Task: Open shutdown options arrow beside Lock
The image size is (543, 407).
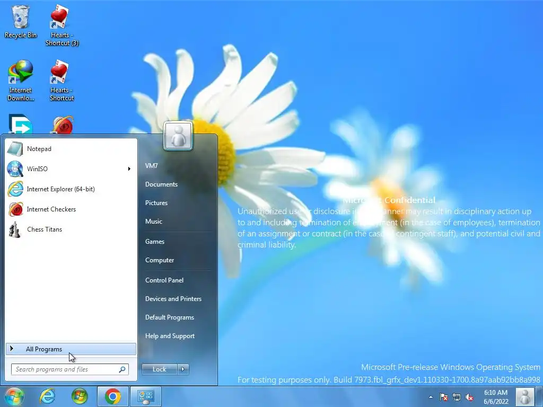Action: click(x=183, y=369)
